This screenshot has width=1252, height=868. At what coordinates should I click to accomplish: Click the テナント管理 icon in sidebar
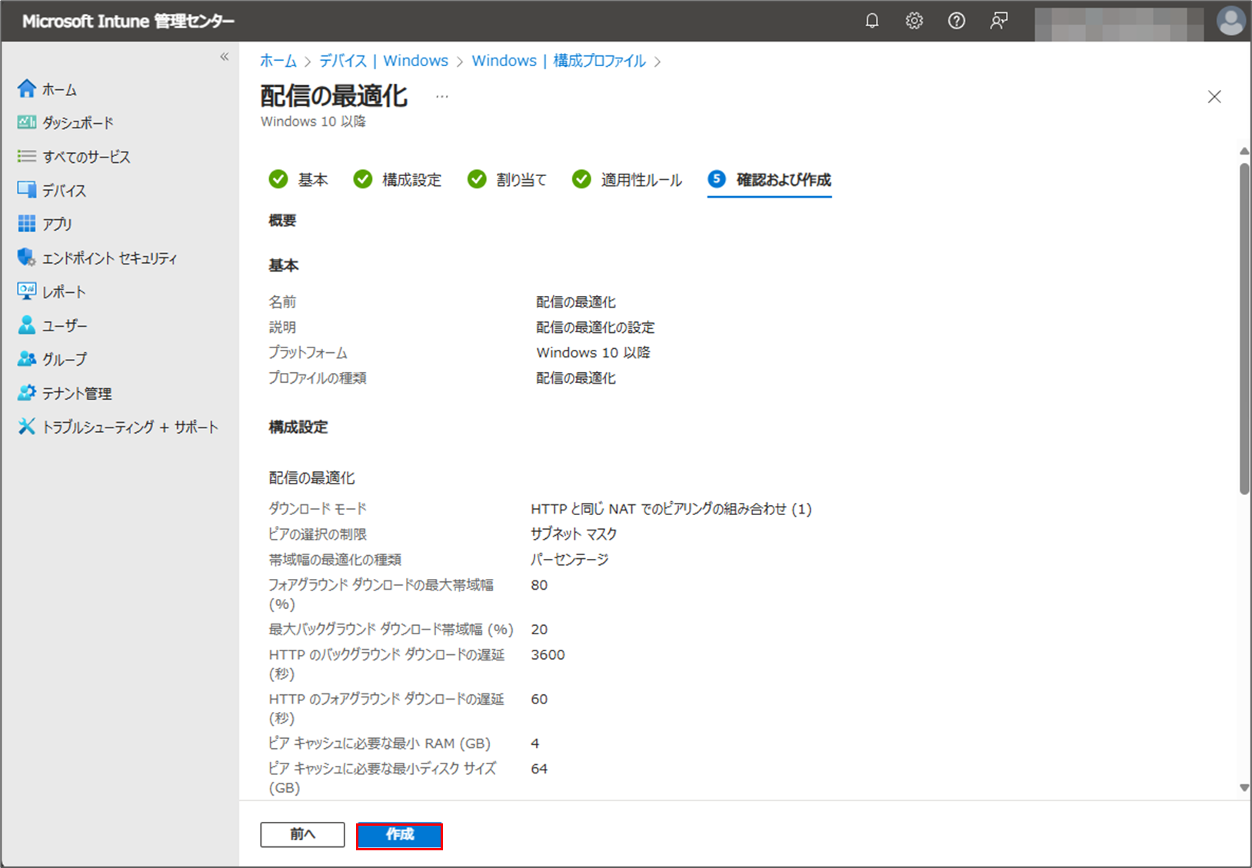[x=27, y=392]
